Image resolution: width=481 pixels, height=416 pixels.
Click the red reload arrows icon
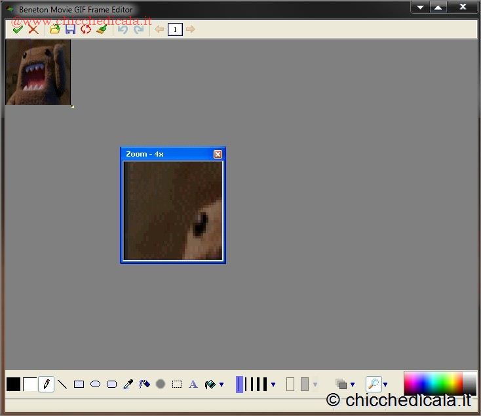(86, 29)
